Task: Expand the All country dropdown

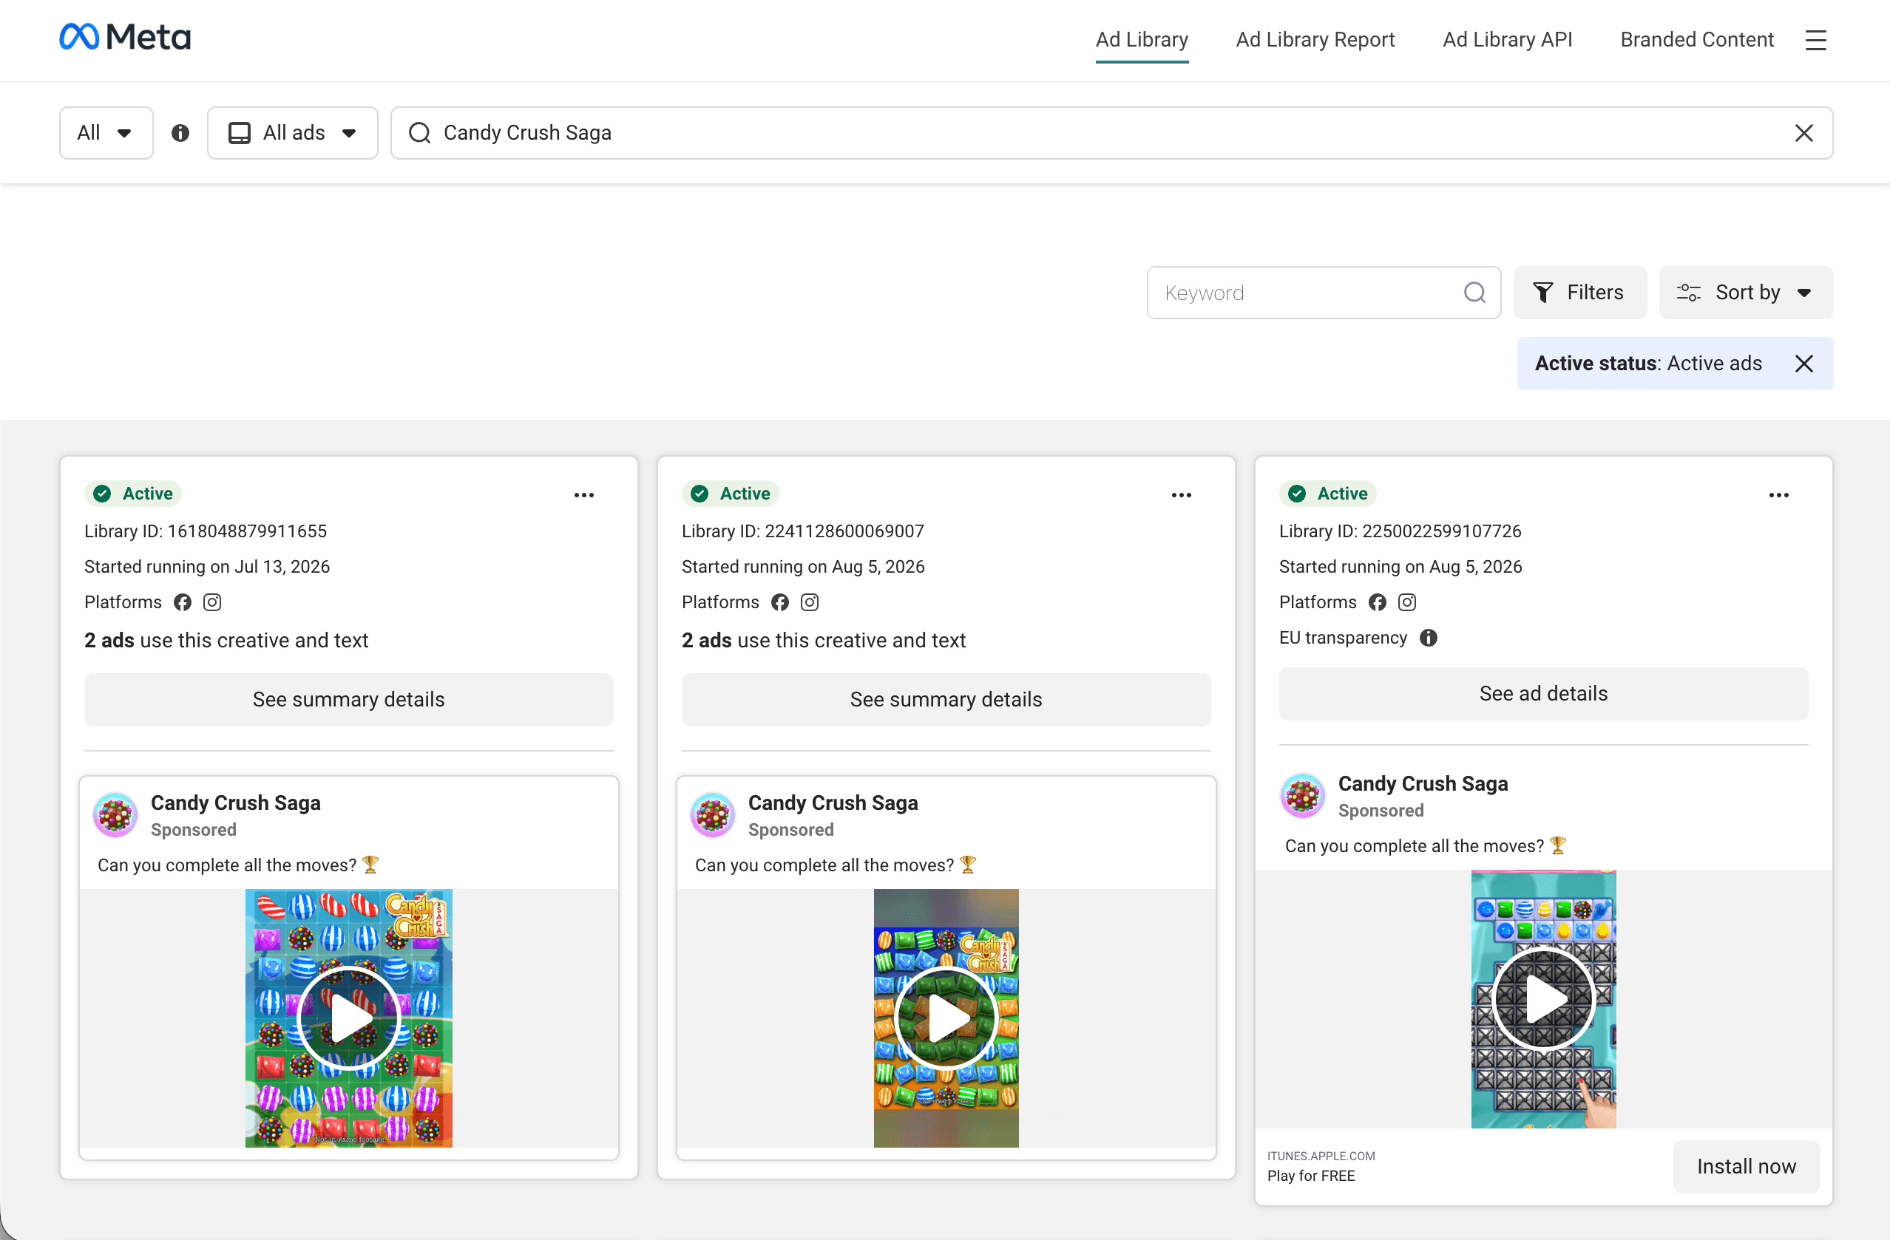Action: (x=106, y=132)
